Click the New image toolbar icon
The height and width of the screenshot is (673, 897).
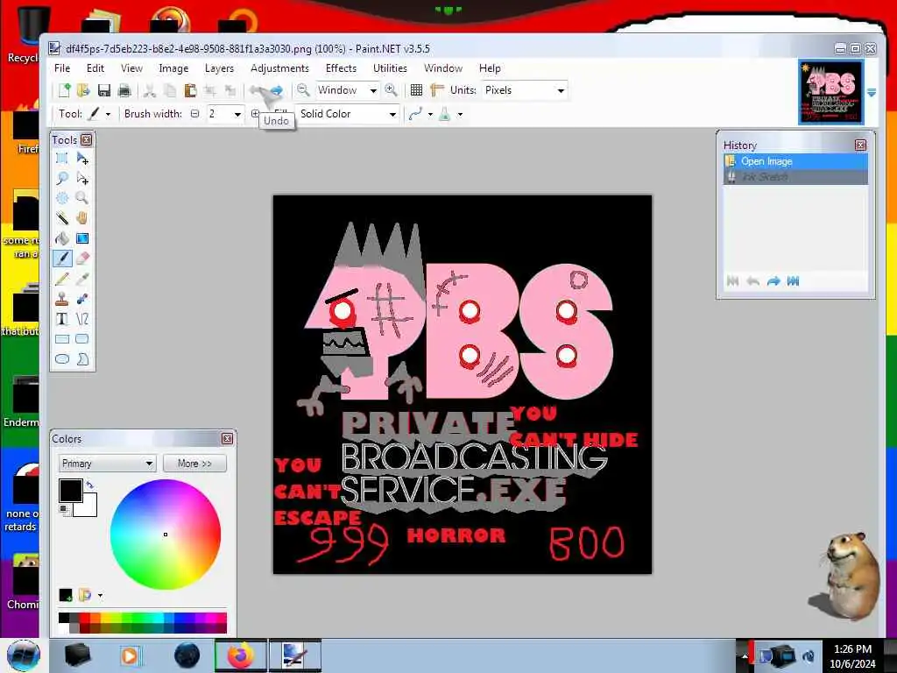coord(64,90)
